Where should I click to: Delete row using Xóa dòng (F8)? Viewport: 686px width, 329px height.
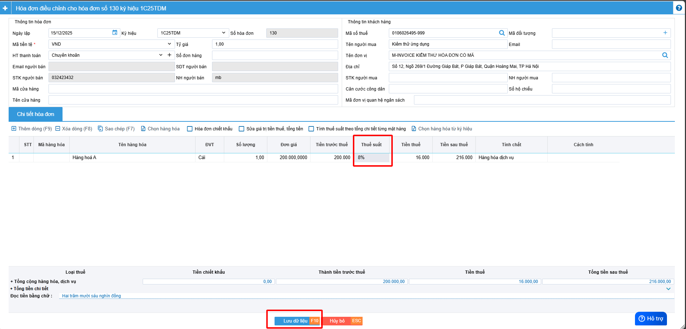(x=74, y=129)
